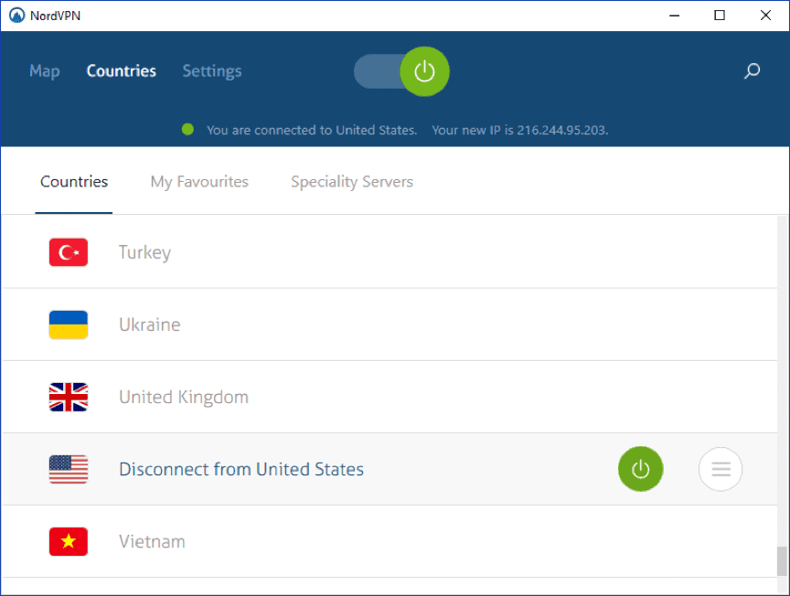
Task: Select the Countries list tab
Action: (x=74, y=181)
